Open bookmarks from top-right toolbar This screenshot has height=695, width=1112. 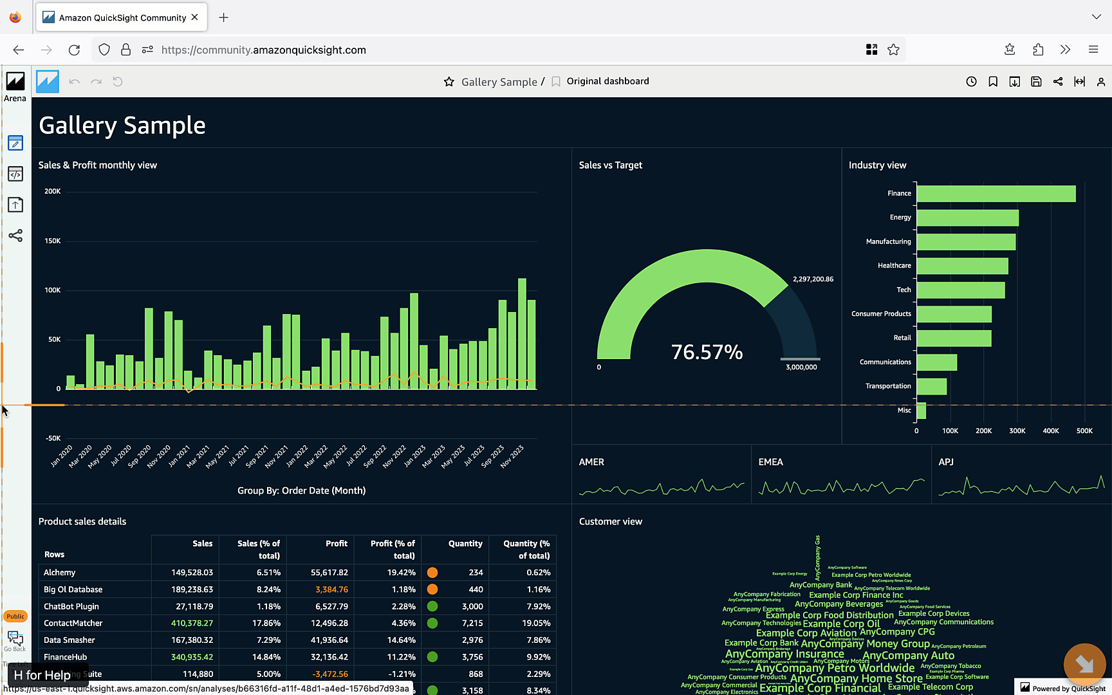(x=993, y=82)
